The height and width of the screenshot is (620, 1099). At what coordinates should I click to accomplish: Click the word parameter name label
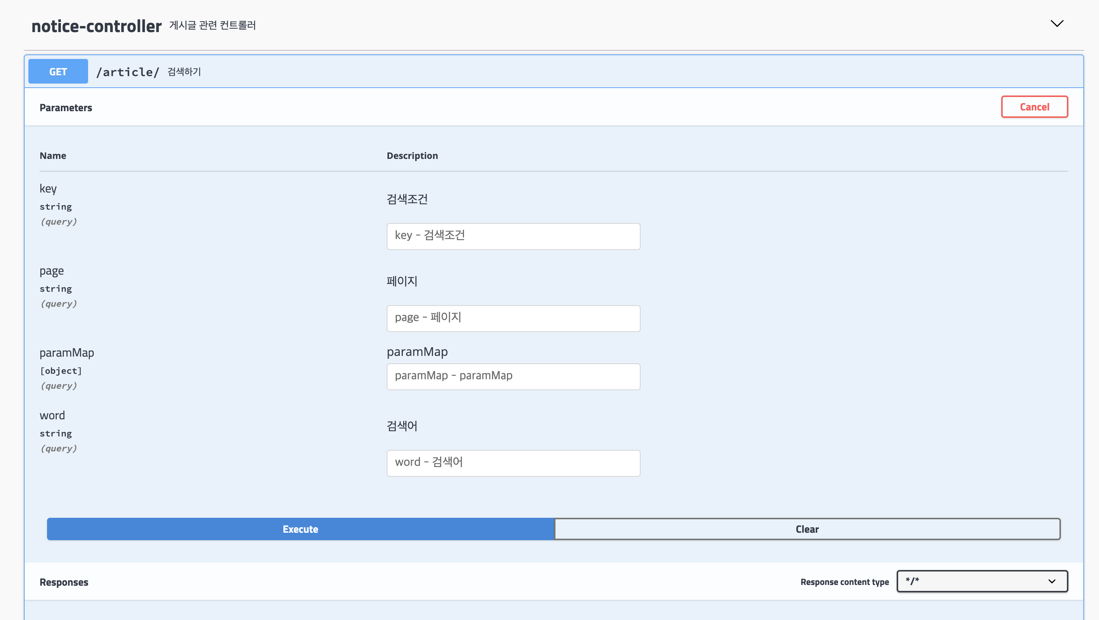point(52,415)
